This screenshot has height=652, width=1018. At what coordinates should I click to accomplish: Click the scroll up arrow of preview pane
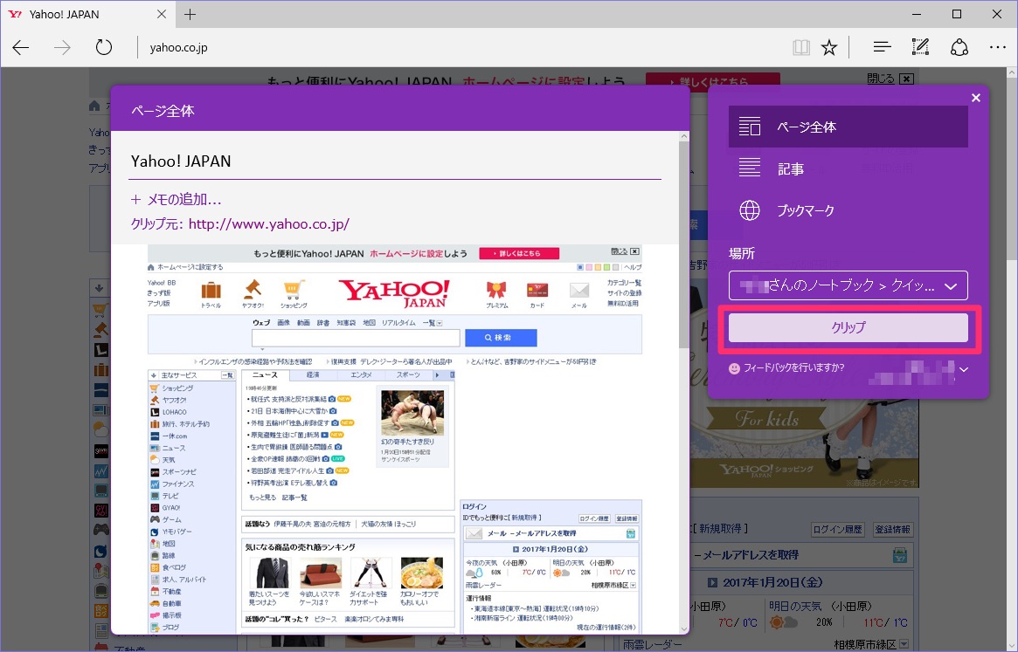coord(683,136)
